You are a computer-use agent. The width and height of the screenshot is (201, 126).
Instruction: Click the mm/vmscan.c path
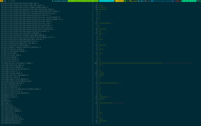pos(7,105)
